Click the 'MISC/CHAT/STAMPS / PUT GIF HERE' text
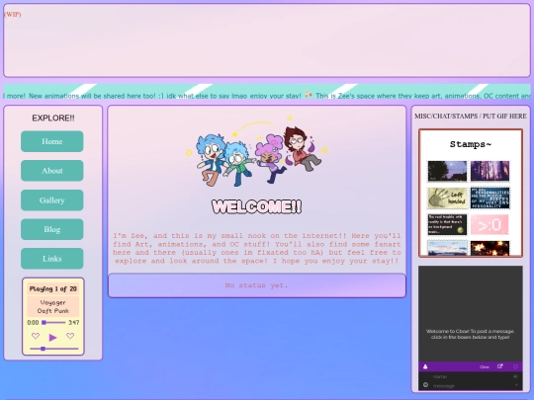534x400 pixels. click(471, 116)
